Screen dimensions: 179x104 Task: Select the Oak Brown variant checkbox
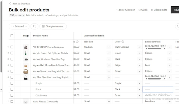point(12,95)
